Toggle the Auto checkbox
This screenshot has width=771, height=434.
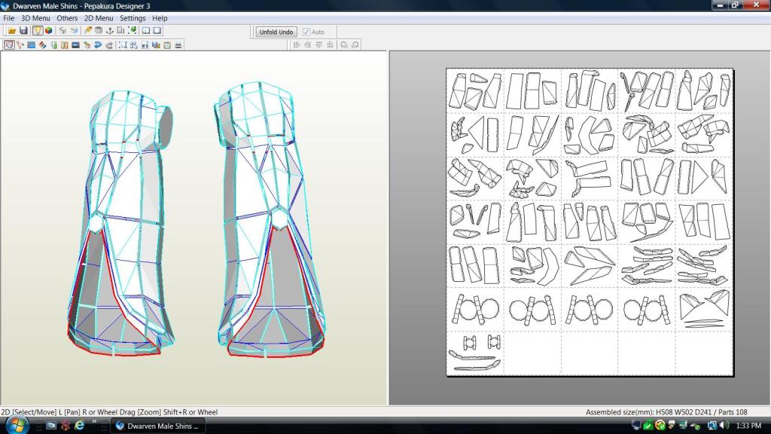[x=306, y=32]
